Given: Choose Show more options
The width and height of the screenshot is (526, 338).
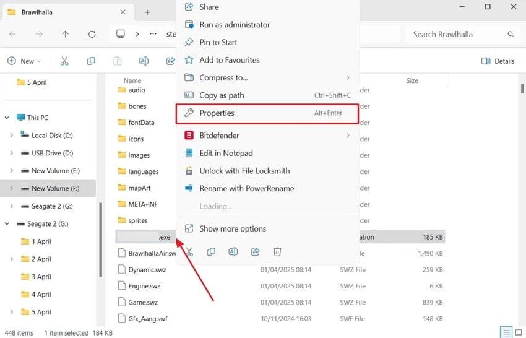Looking at the screenshot, I should [268, 228].
